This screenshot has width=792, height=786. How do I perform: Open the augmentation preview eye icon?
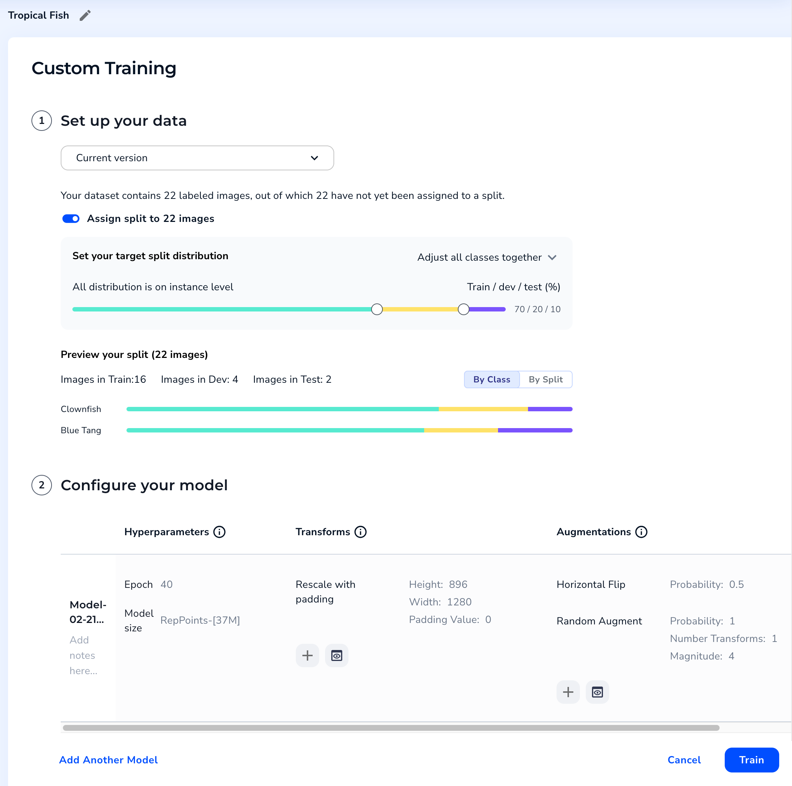click(597, 692)
